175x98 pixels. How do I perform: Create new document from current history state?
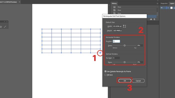[151, 19]
